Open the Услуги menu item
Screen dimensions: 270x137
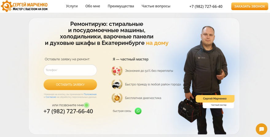pyautogui.click(x=72, y=6)
